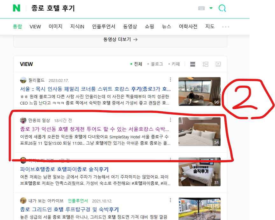Open the options menu for 만옹의 일상 post

click(170, 120)
